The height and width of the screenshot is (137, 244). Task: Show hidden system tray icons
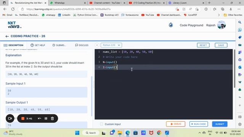(x=199, y=133)
